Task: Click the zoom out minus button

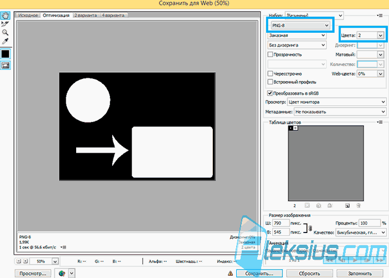Action: (x=18, y=261)
